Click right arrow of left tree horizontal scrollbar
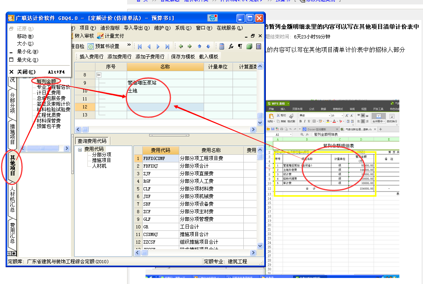The image size is (423, 284). pyautogui.click(x=67, y=148)
